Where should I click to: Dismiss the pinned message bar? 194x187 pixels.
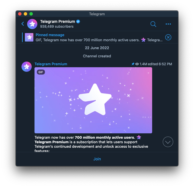[x=168, y=37]
